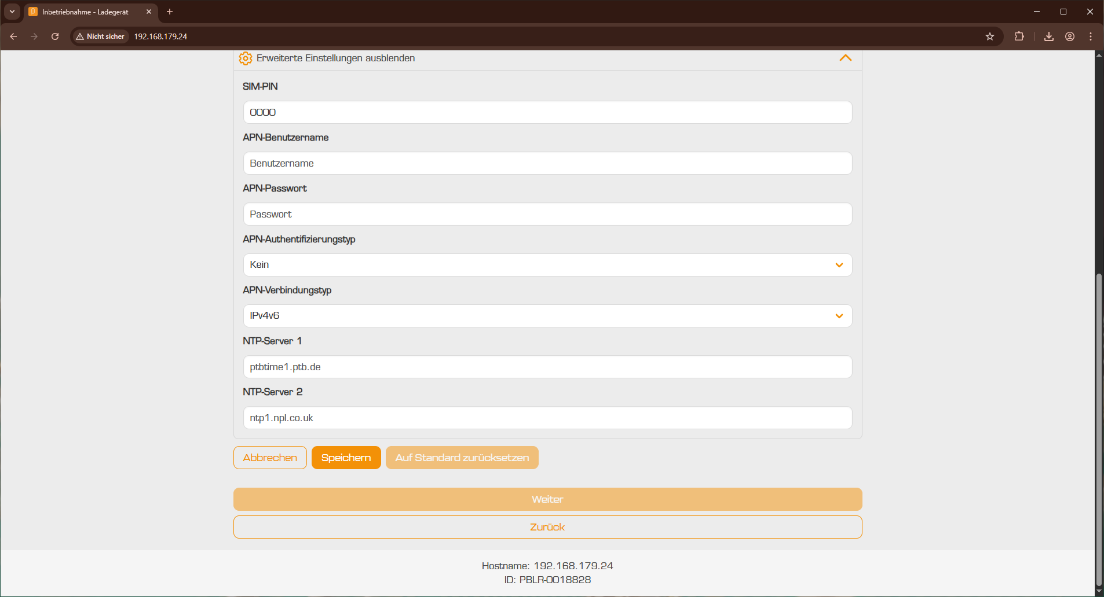The height and width of the screenshot is (597, 1104).
Task: Select the Inbetriebnahme - Ladegerät tab
Action: pos(85,12)
